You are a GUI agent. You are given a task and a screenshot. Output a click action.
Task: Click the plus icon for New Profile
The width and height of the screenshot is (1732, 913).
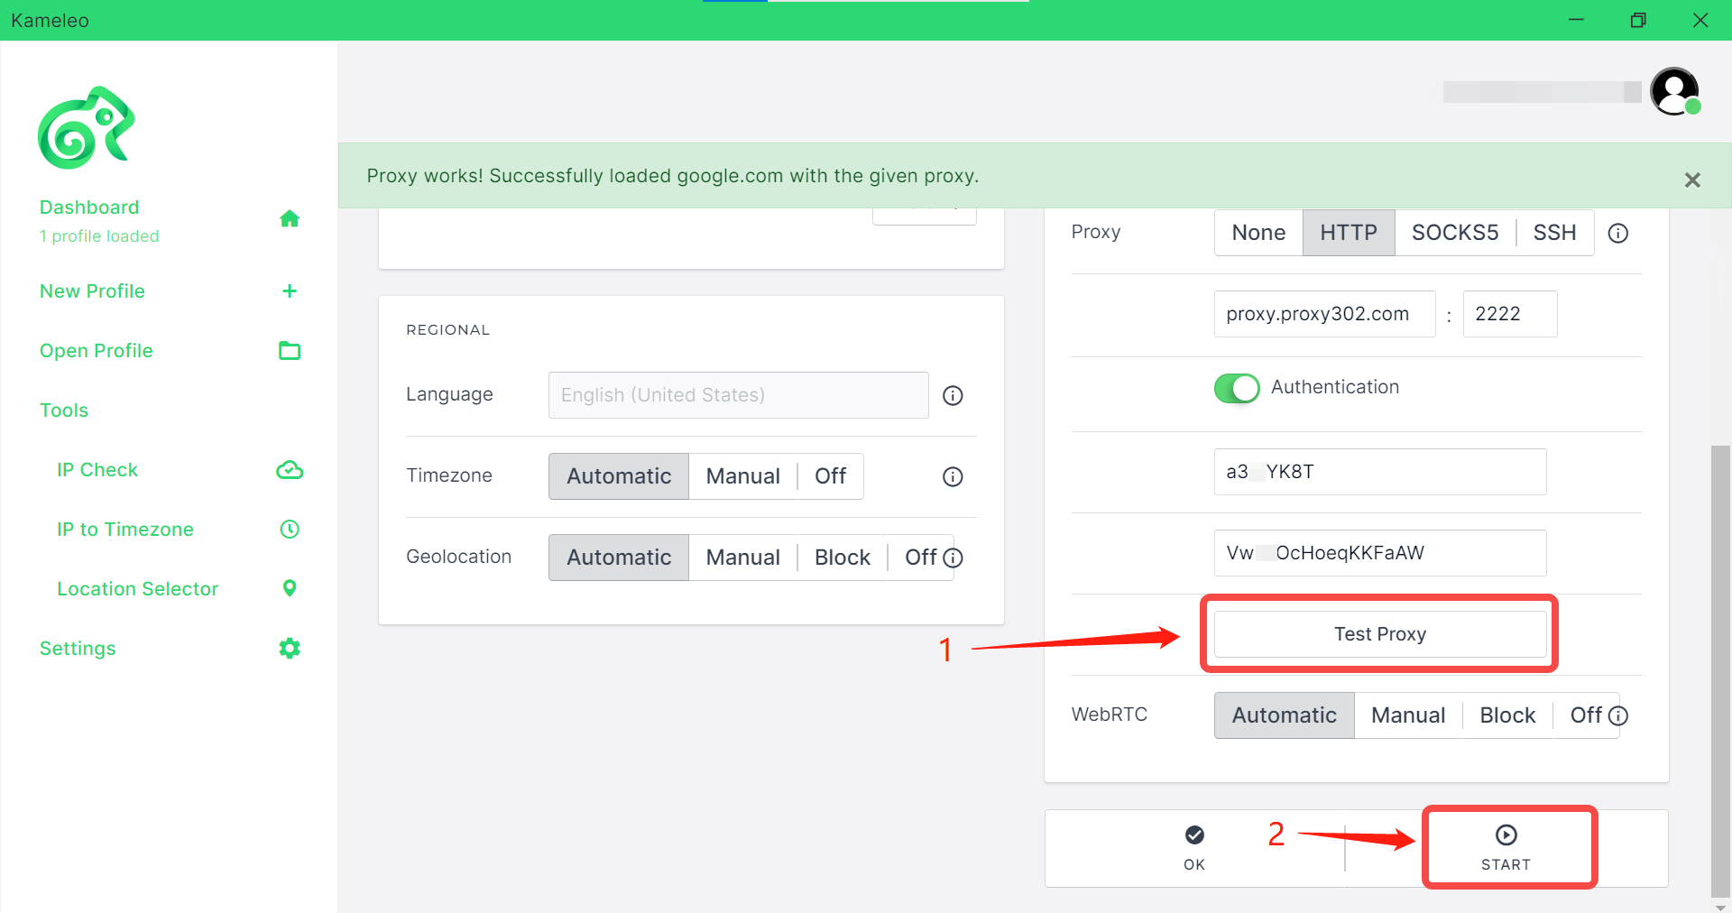tap(290, 290)
